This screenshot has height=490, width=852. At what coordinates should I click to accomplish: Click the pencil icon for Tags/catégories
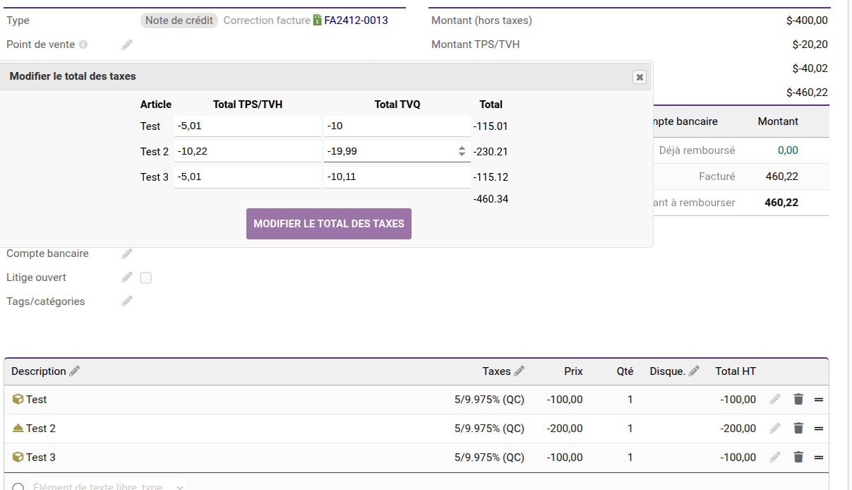pos(127,301)
